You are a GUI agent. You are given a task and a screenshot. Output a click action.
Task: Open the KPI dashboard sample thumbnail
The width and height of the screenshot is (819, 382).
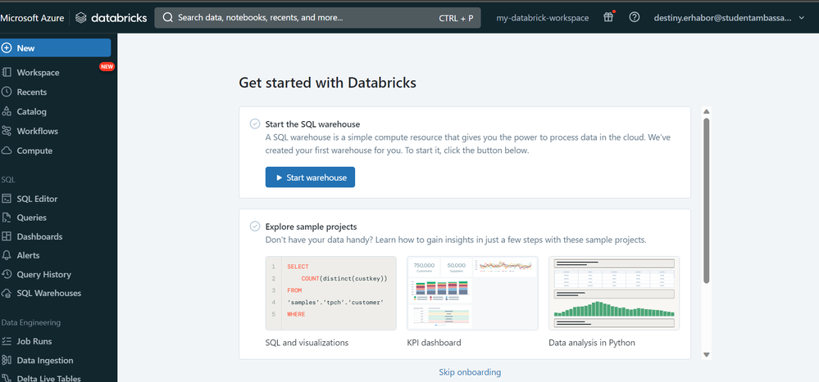point(472,293)
